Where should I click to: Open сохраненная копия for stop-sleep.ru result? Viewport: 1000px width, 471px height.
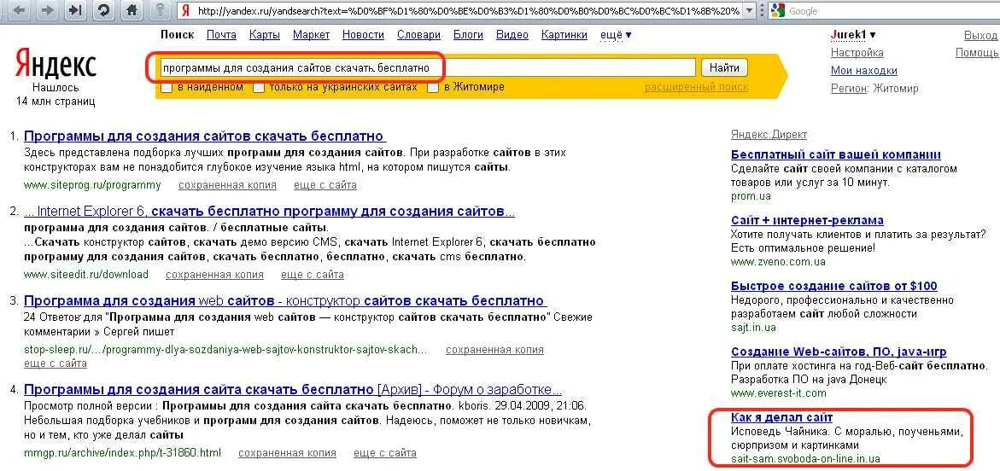pyautogui.click(x=495, y=350)
